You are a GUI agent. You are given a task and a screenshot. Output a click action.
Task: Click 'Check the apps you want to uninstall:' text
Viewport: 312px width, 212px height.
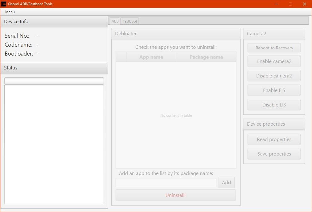click(176, 47)
